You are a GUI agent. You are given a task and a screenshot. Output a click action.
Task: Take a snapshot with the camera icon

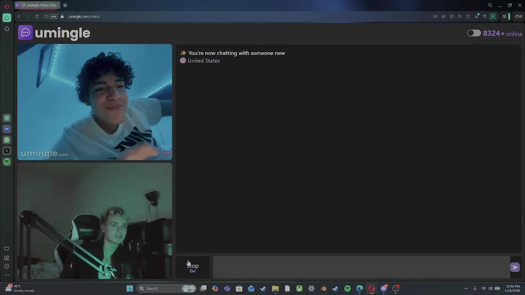click(443, 16)
